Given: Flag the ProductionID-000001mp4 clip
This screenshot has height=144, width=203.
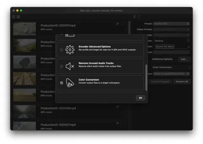Looking at the screenshot, I should 118,24.
